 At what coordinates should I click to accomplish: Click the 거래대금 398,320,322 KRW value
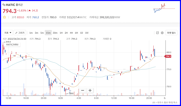(104, 17)
